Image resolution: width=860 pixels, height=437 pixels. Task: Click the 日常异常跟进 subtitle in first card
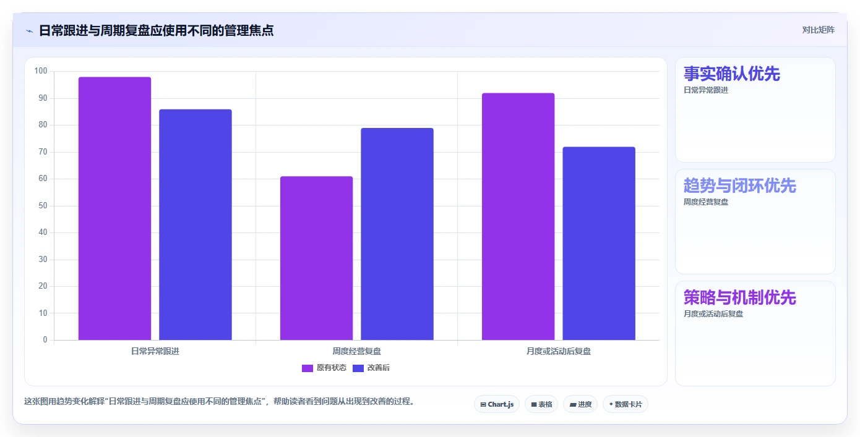tap(706, 90)
